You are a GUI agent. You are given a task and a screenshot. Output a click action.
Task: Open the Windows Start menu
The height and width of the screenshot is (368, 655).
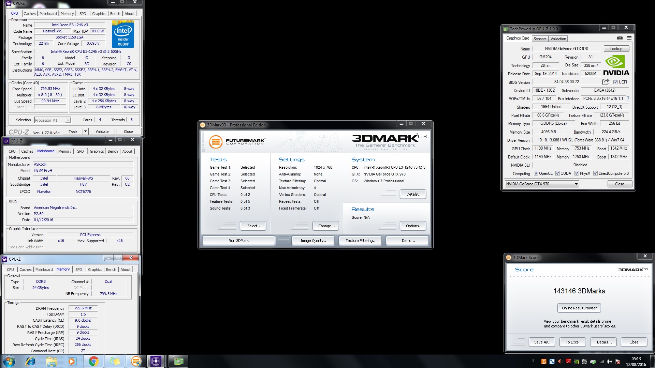[x=9, y=361]
